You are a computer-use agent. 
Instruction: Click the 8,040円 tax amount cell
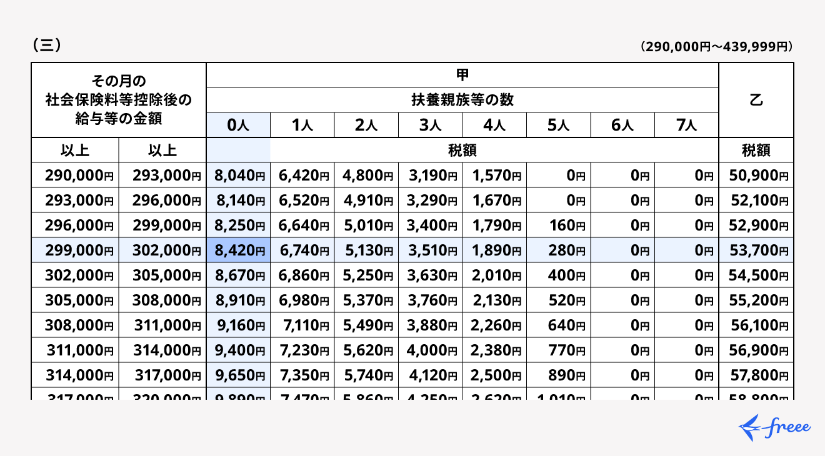click(x=238, y=176)
